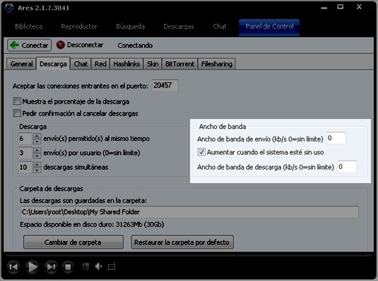
Task: Enable Muestra el porcentaje de la descarga
Action: click(17, 101)
